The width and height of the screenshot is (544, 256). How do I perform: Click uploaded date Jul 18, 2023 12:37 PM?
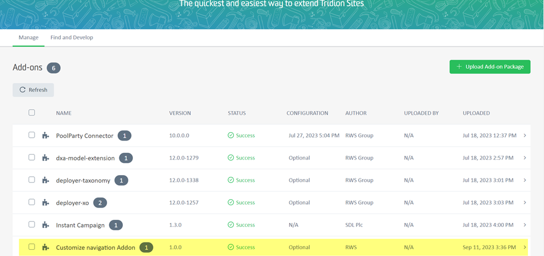tap(489, 136)
